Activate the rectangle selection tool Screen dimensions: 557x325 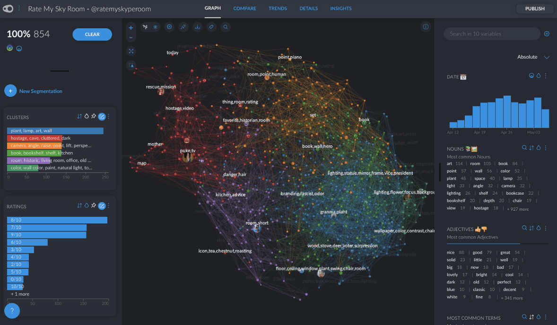coord(131,65)
